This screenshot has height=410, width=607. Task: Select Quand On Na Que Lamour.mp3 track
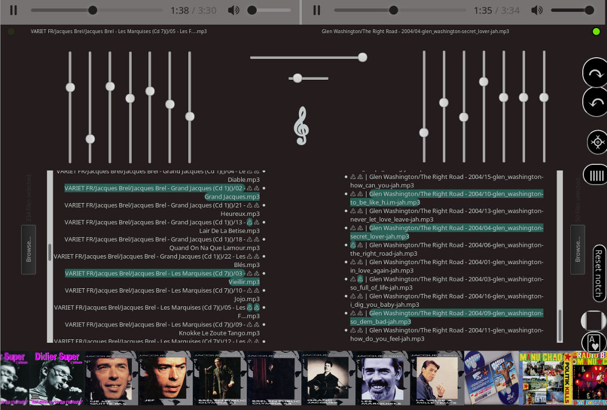(x=162, y=243)
